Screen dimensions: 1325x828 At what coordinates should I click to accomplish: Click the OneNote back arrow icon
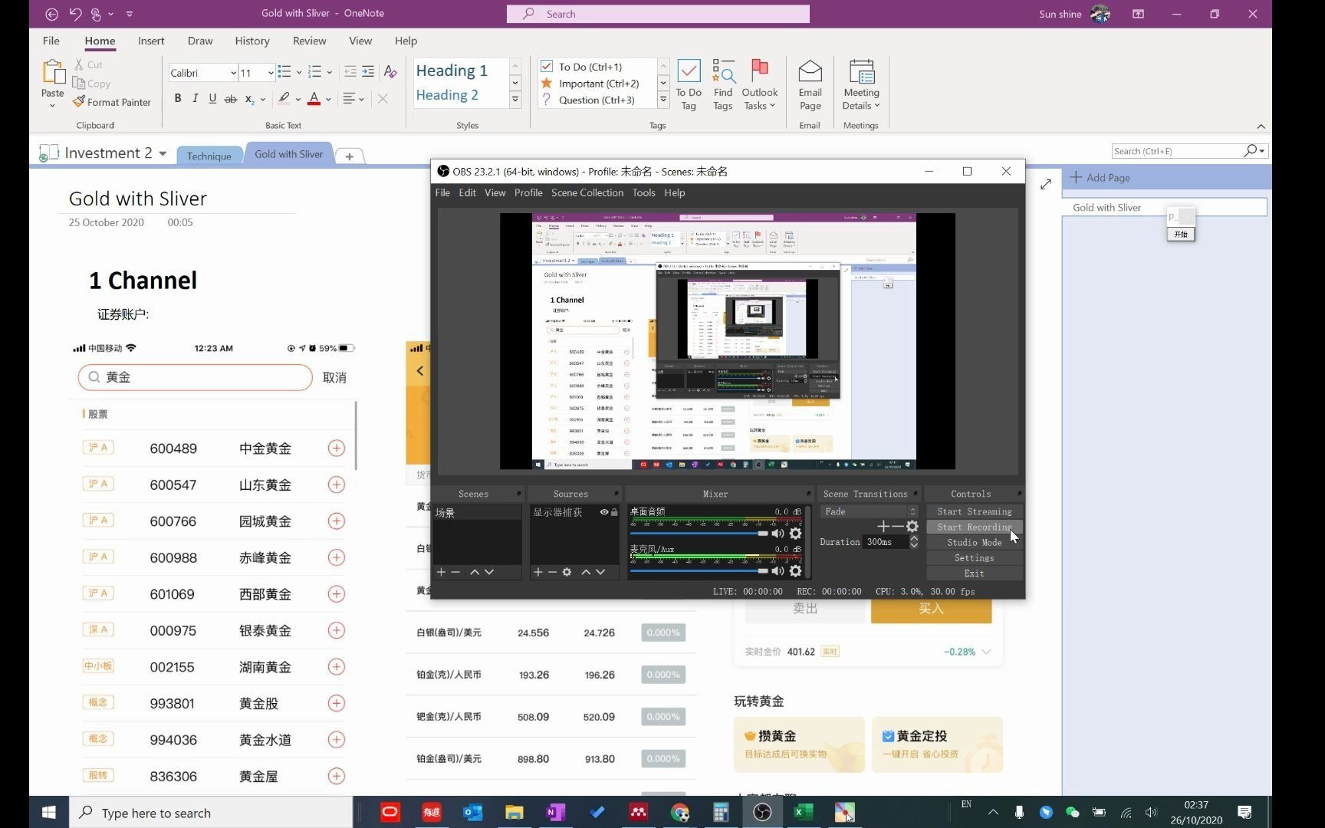[x=51, y=14]
